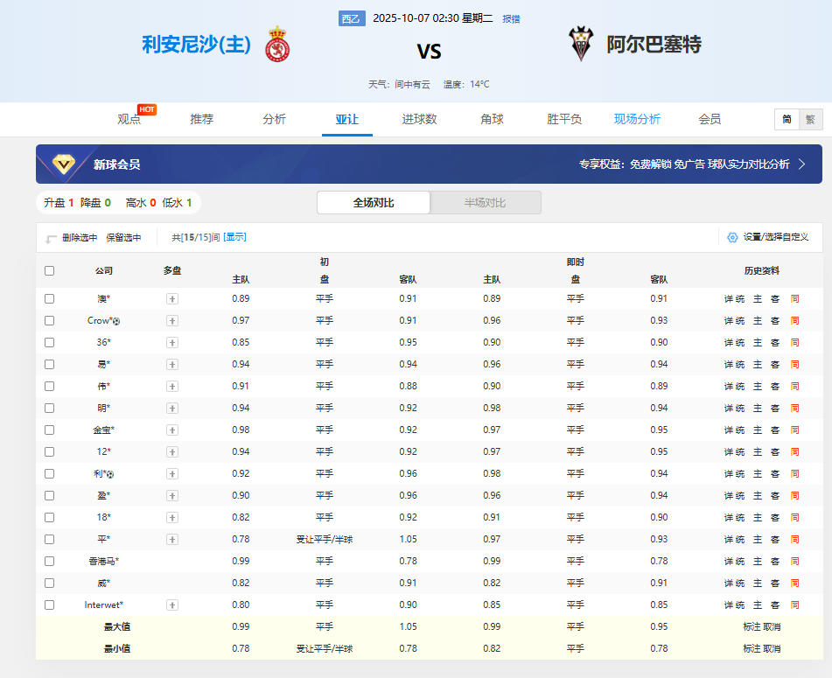This screenshot has height=678, width=832.
Task: Open the 角球 tab
Action: point(492,119)
